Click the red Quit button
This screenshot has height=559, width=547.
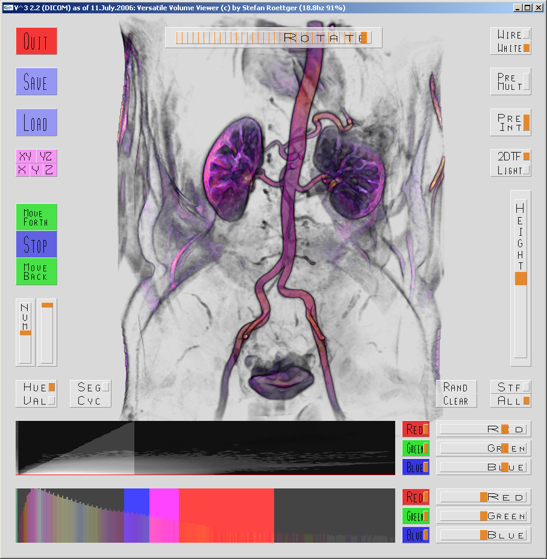pos(36,41)
